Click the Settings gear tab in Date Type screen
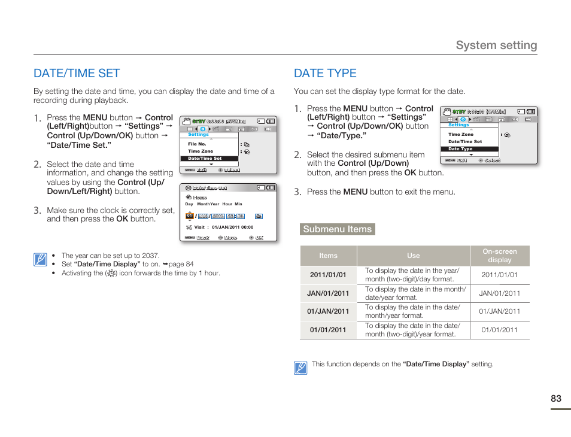The width and height of the screenshot is (571, 437). point(463,120)
